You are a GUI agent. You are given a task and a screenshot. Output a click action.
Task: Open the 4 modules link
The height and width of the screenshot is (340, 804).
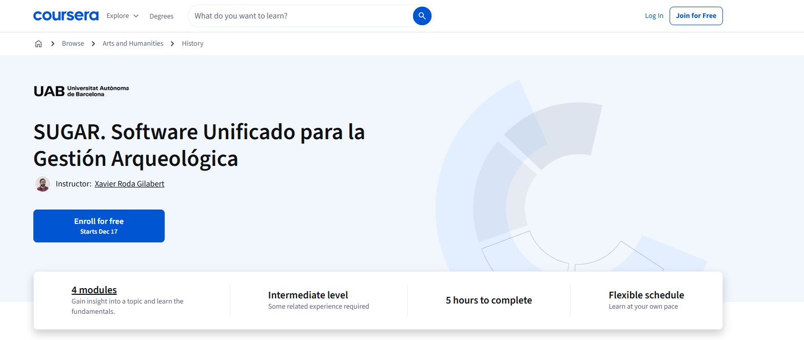click(94, 290)
